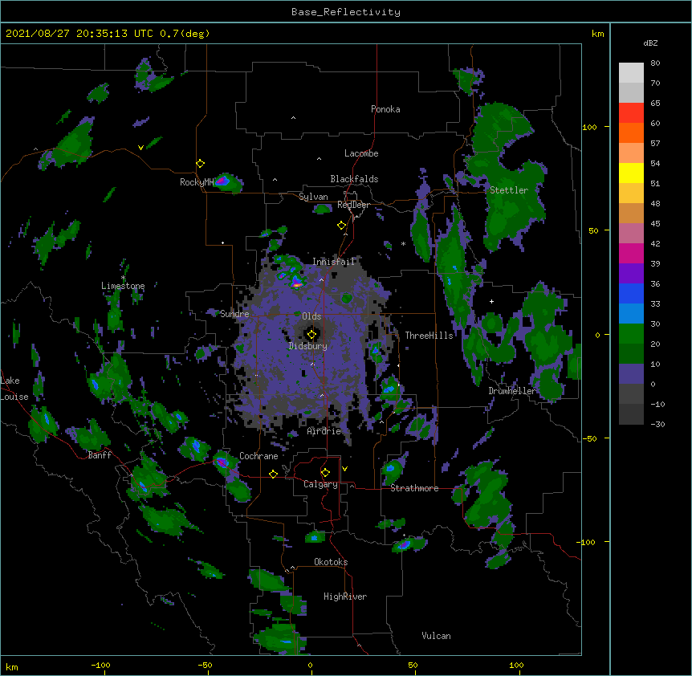Viewport: 692px width, 676px height.
Task: Click the white plus marker north of Drumheller
Action: [491, 301]
